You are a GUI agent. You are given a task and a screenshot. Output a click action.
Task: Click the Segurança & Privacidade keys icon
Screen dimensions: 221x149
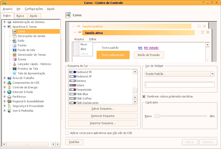pos(9,106)
